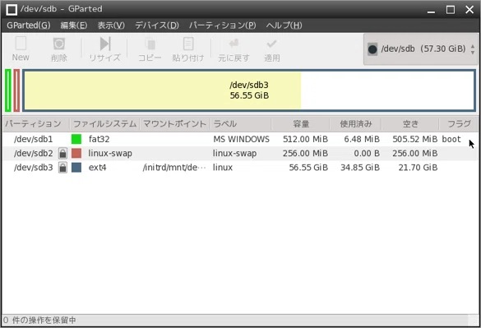Click the /initrd/mnt/de… mount point cell
This screenshot has height=328, width=481.
pos(174,168)
